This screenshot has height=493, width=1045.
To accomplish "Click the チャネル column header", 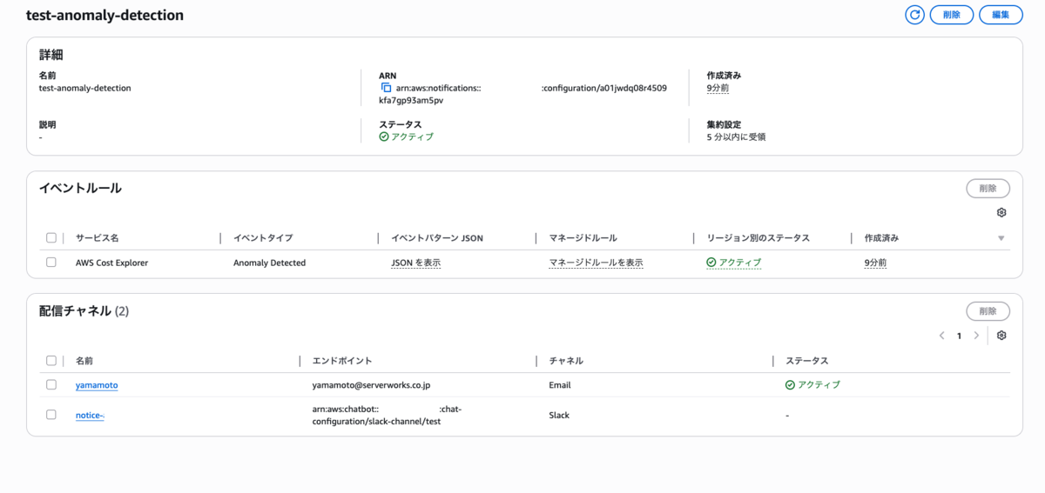I will (566, 361).
